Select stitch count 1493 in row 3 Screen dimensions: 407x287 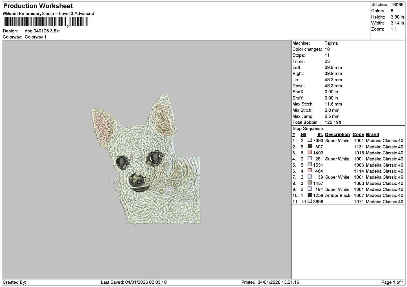coord(318,153)
